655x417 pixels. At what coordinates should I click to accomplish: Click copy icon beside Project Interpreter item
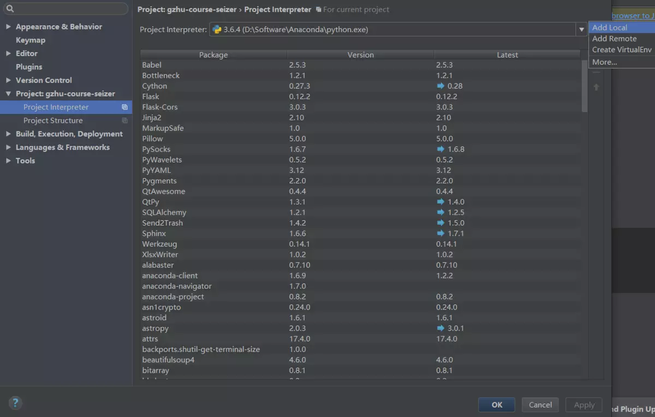tap(124, 107)
